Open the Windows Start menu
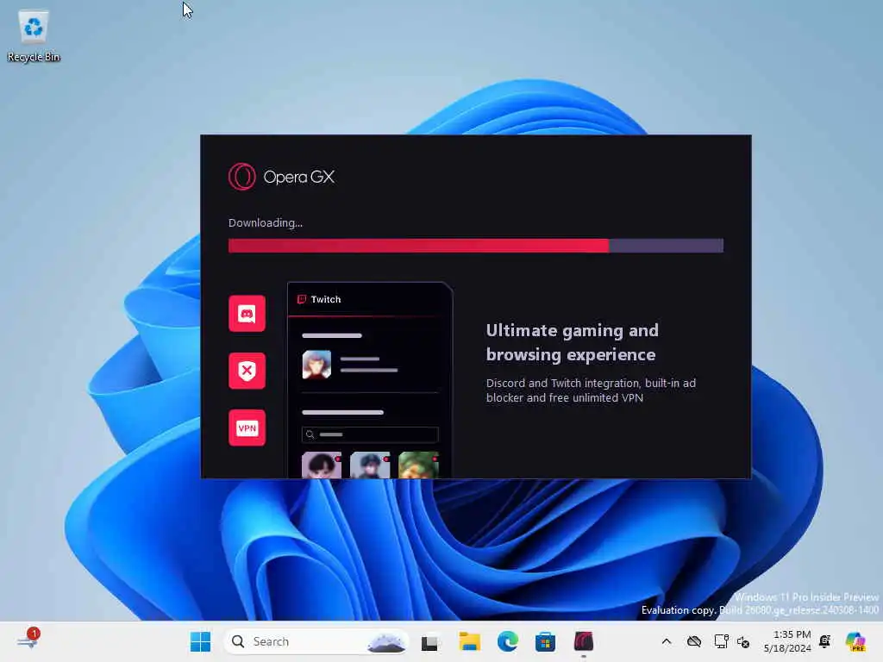The width and height of the screenshot is (883, 662). click(x=200, y=641)
